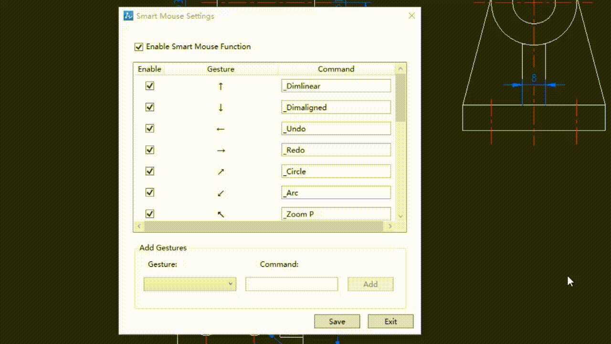Click the Command input field under Add Gestures

(x=291, y=284)
